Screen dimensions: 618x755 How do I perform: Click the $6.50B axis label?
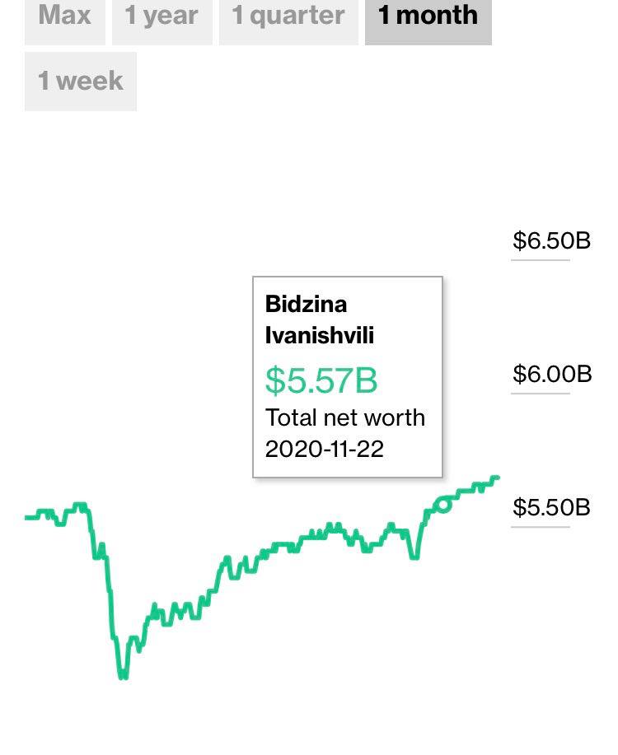point(551,240)
